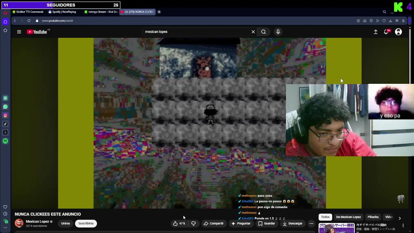Select the Todos filter chip
The width and height of the screenshot is (414, 233).
click(x=325, y=217)
